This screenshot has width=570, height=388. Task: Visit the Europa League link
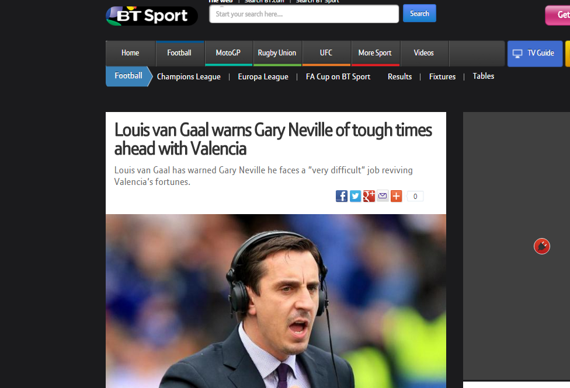click(263, 76)
